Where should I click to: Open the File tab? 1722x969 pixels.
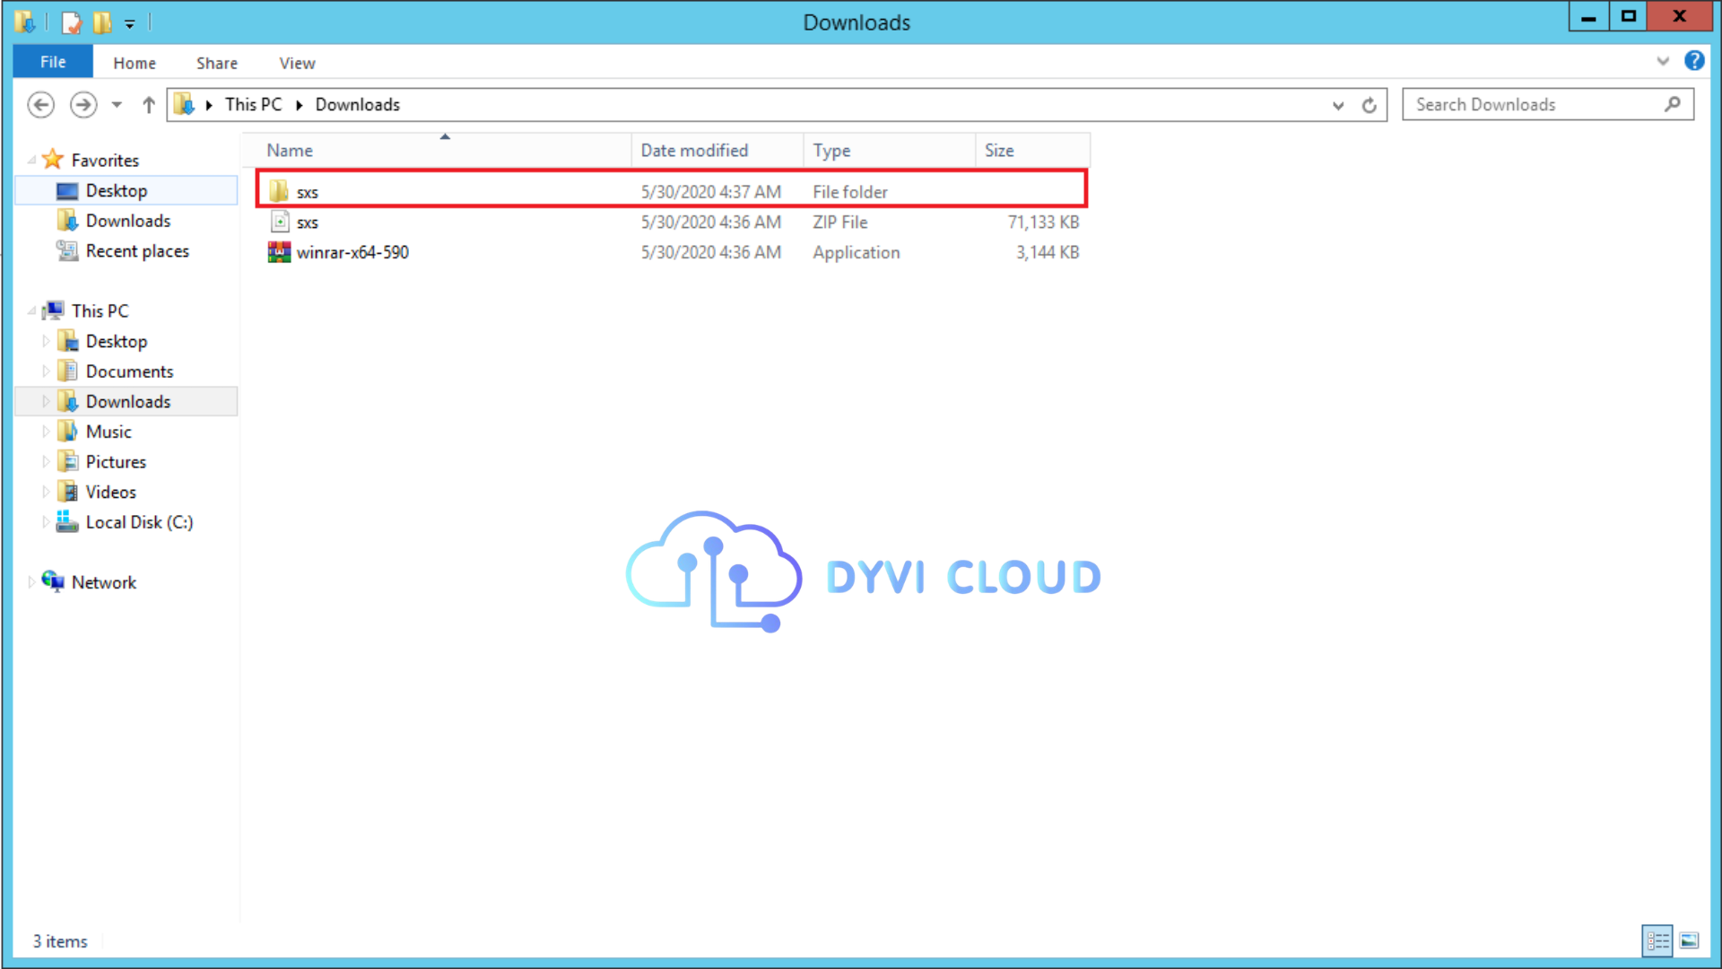pyautogui.click(x=53, y=62)
